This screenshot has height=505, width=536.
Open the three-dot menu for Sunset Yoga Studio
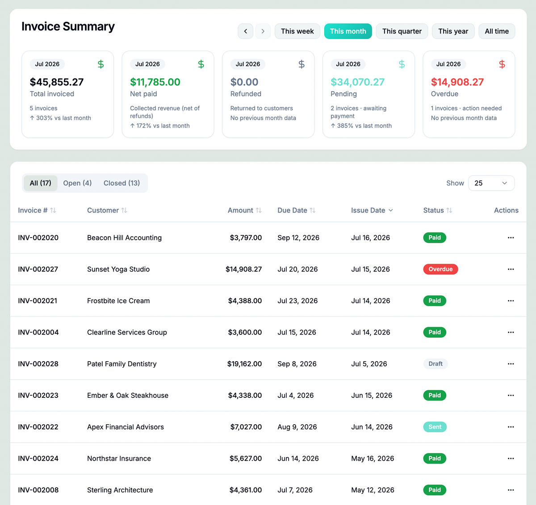point(511,269)
